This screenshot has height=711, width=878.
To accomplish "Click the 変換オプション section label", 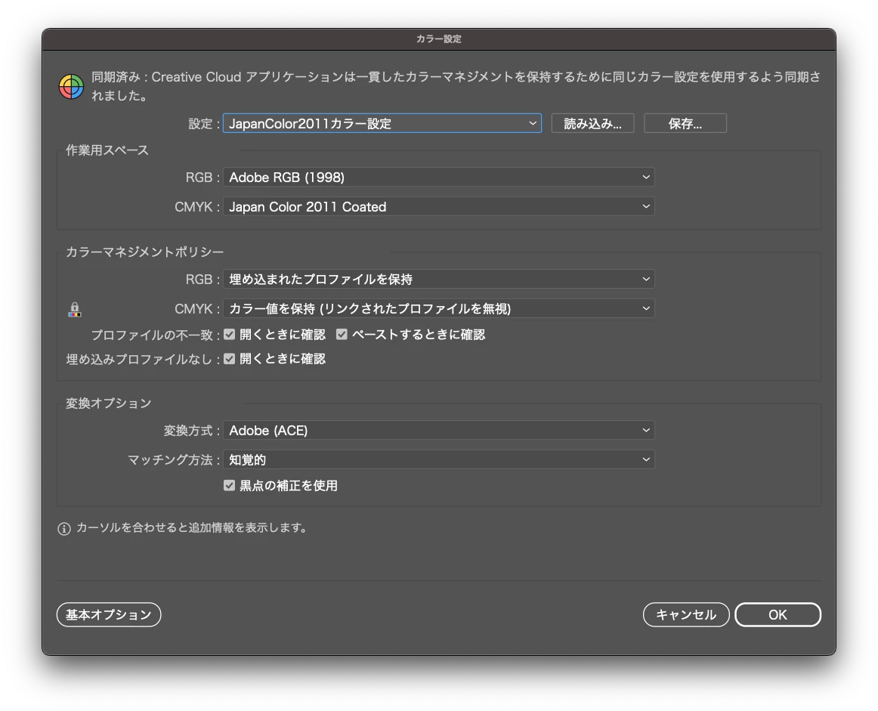I will 109,403.
